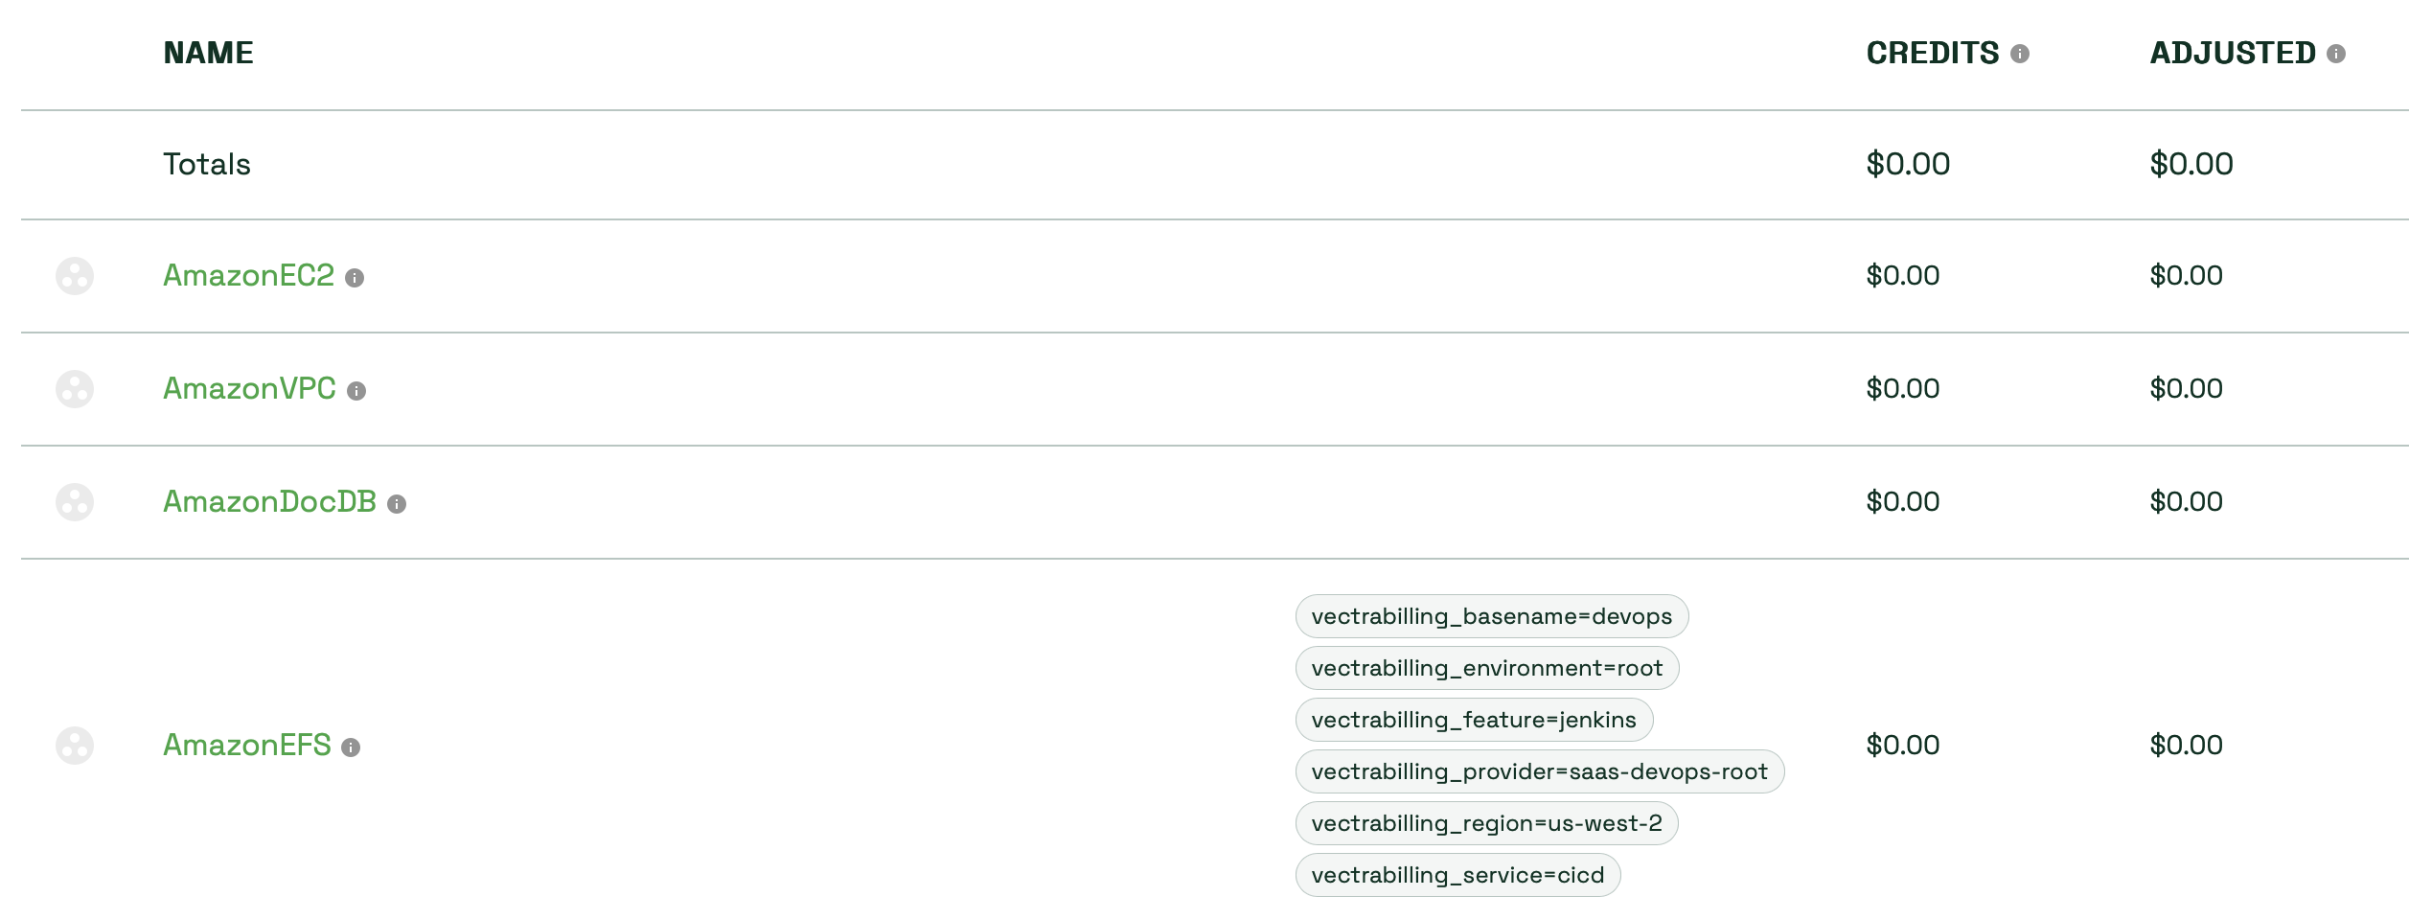
Task: Click the info icon next to CREDITS header
Action: coord(2022,55)
